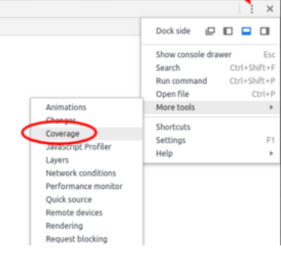The image size is (281, 253).
Task: Open Settings from the menu
Action: [212, 140]
